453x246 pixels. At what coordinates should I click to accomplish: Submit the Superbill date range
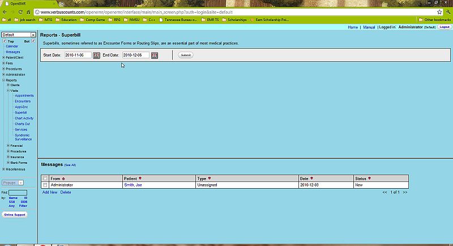pyautogui.click(x=186, y=55)
